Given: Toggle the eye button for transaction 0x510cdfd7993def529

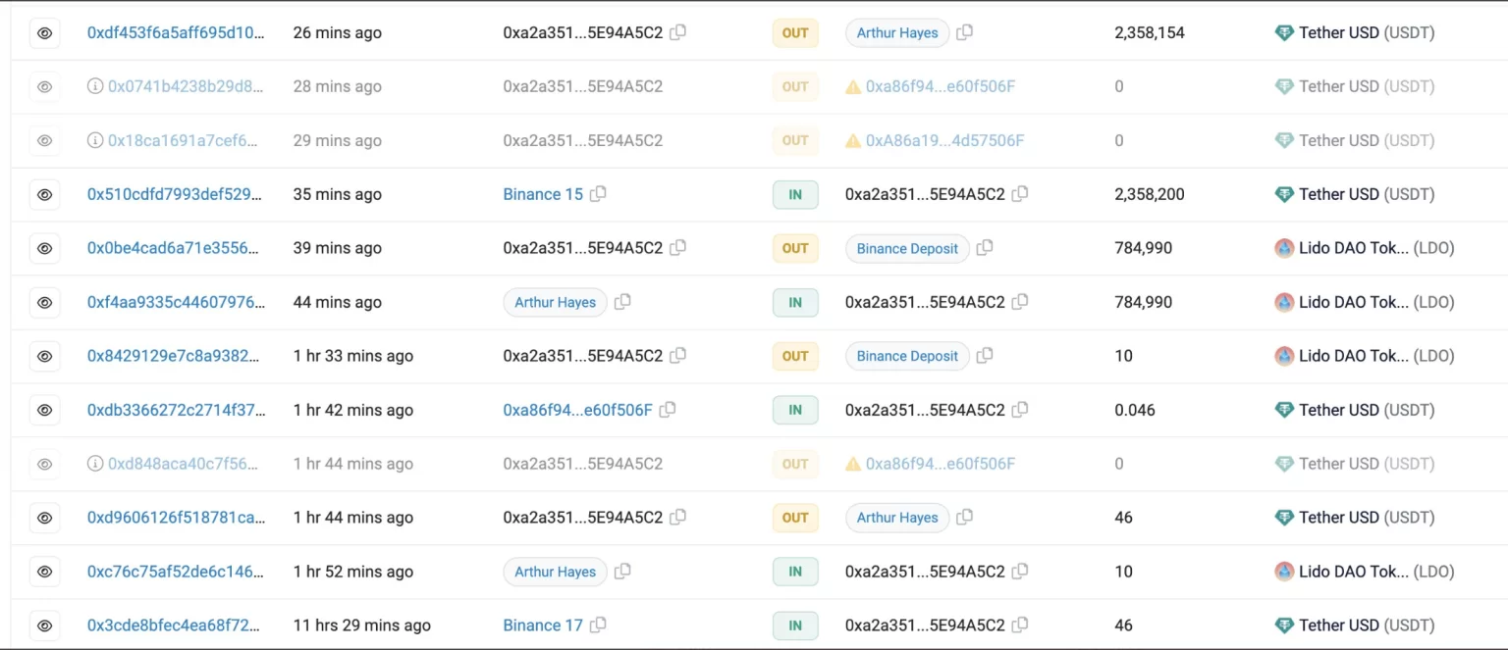Looking at the screenshot, I should tap(44, 194).
